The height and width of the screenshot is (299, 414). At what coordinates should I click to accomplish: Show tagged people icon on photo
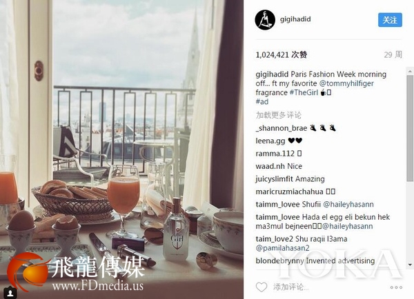[x=10, y=292]
